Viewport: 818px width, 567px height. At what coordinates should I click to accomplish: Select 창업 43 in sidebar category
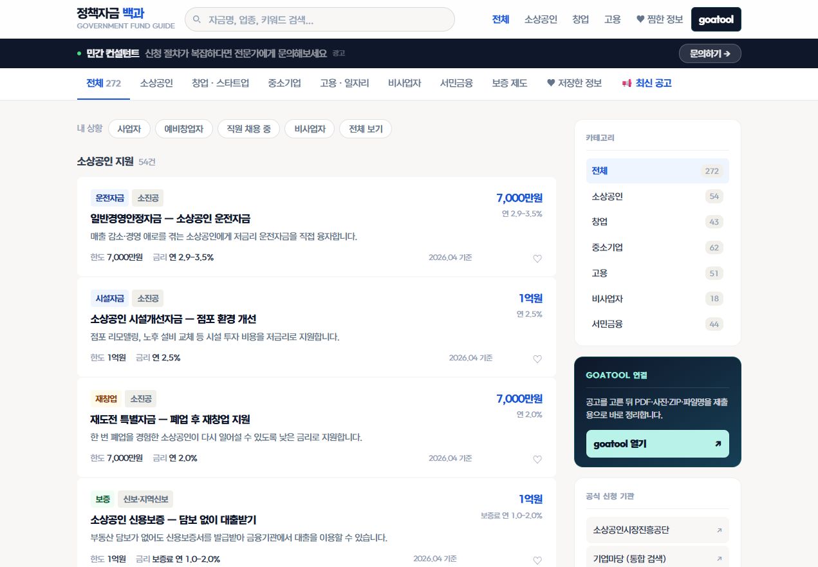[x=657, y=221]
